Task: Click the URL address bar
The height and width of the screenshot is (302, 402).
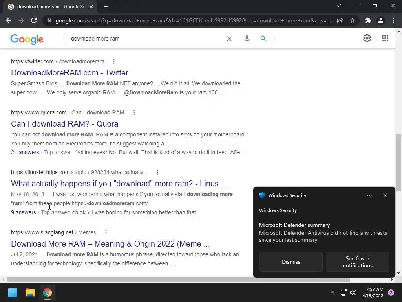Action: 193,20
